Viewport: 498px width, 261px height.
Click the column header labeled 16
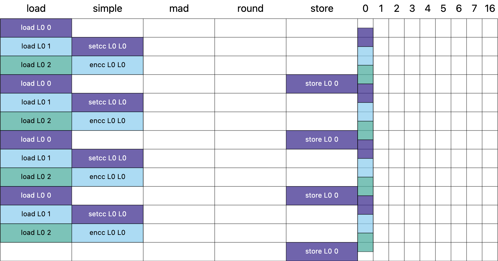coord(490,8)
